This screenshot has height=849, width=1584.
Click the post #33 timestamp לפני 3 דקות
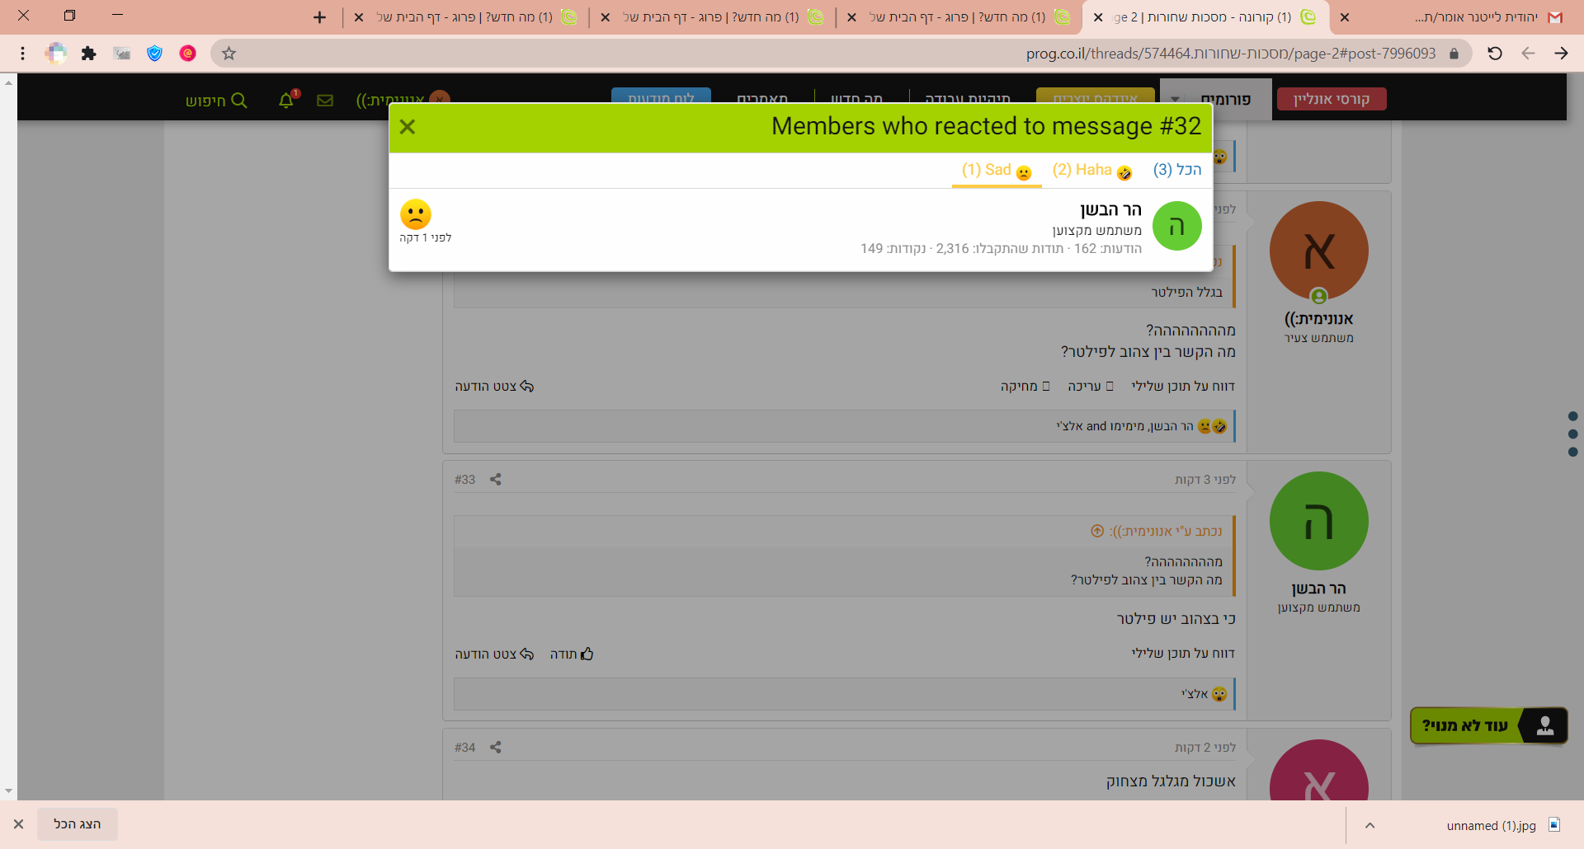[x=1205, y=480]
